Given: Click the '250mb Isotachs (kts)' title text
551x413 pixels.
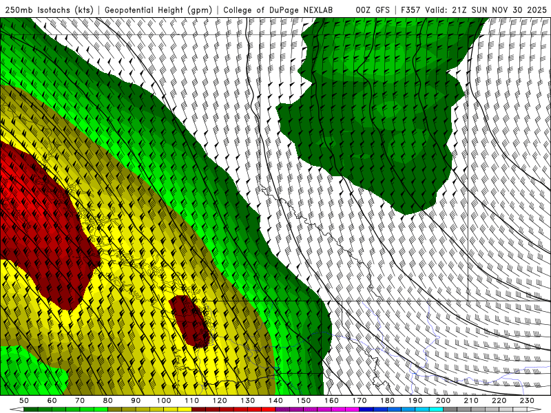Looking at the screenshot, I should coord(49,10).
